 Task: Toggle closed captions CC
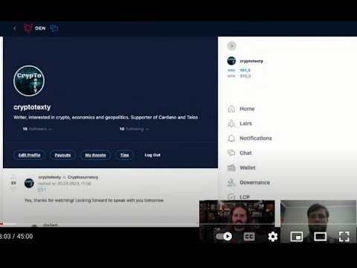[x=249, y=237]
